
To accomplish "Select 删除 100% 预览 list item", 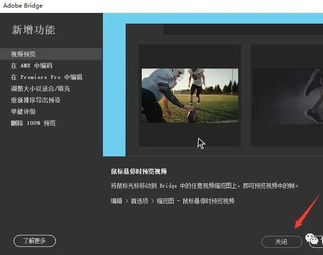I will tap(33, 123).
